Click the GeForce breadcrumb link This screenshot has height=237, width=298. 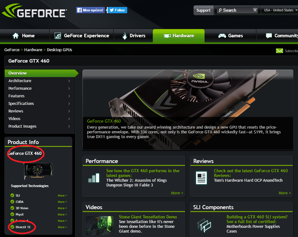12,50
